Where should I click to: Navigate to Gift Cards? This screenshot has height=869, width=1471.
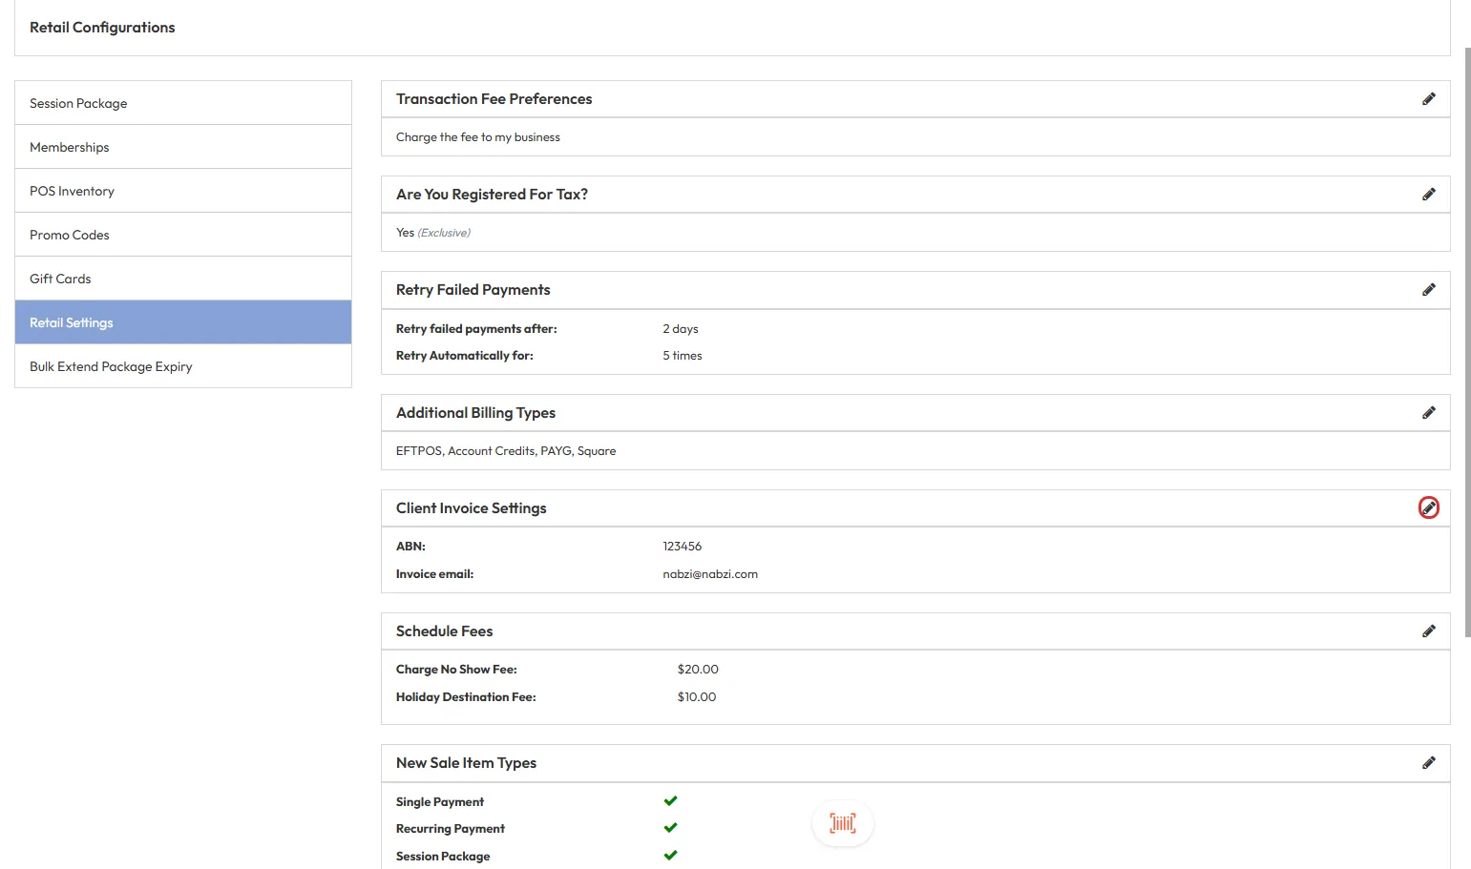[x=60, y=279]
